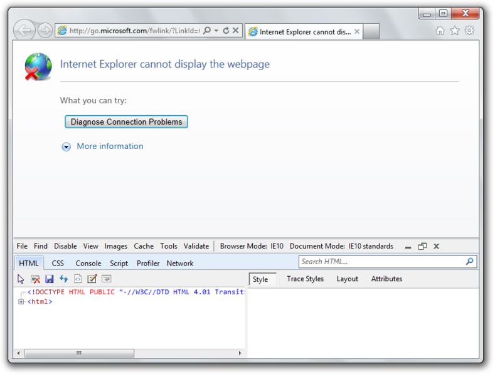Switch to the Script tab
This screenshot has width=495, height=375.
(119, 263)
